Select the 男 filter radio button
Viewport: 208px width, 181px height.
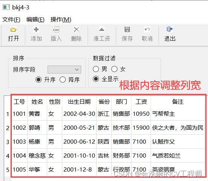click(96, 69)
